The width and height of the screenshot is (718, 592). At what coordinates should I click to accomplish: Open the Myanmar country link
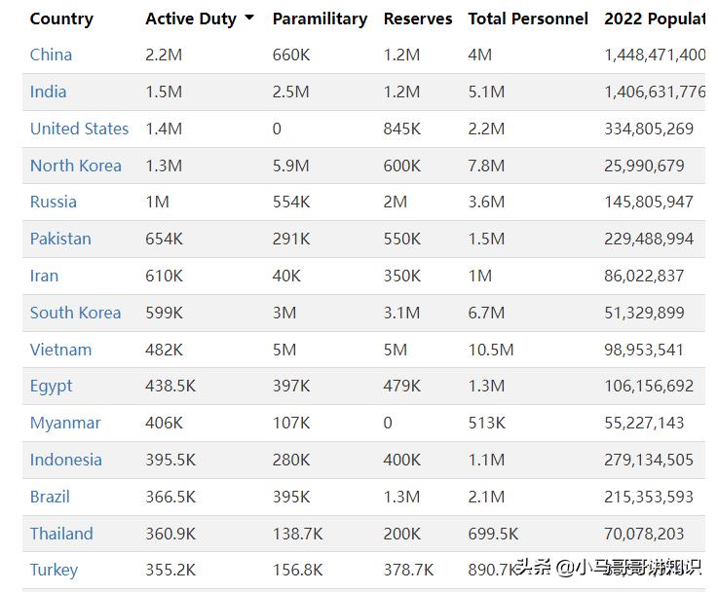pyautogui.click(x=65, y=423)
